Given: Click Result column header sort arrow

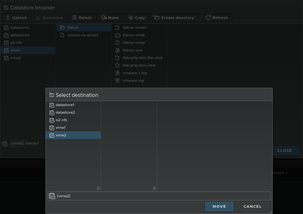Looking at the screenshot, I should pyautogui.click(x=286, y=172).
